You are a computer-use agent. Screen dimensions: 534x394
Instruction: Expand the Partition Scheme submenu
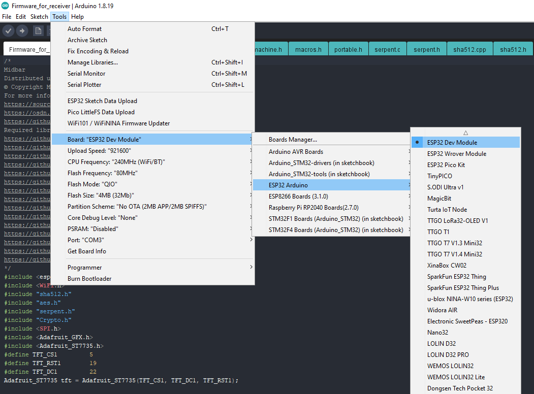[153, 207]
